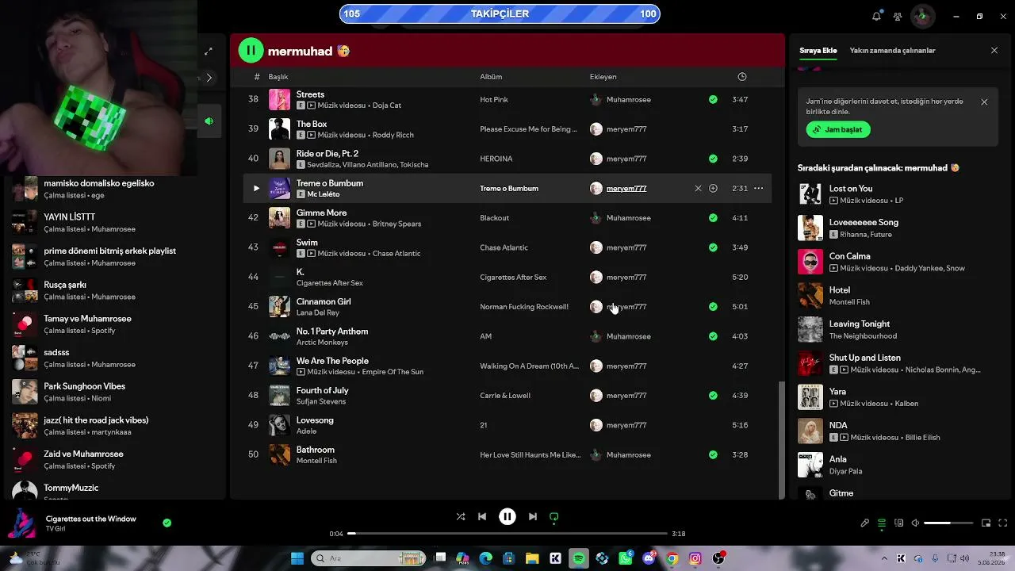1015x571 pixels.
Task: Click the taskbar Ara search box
Action: click(x=367, y=558)
